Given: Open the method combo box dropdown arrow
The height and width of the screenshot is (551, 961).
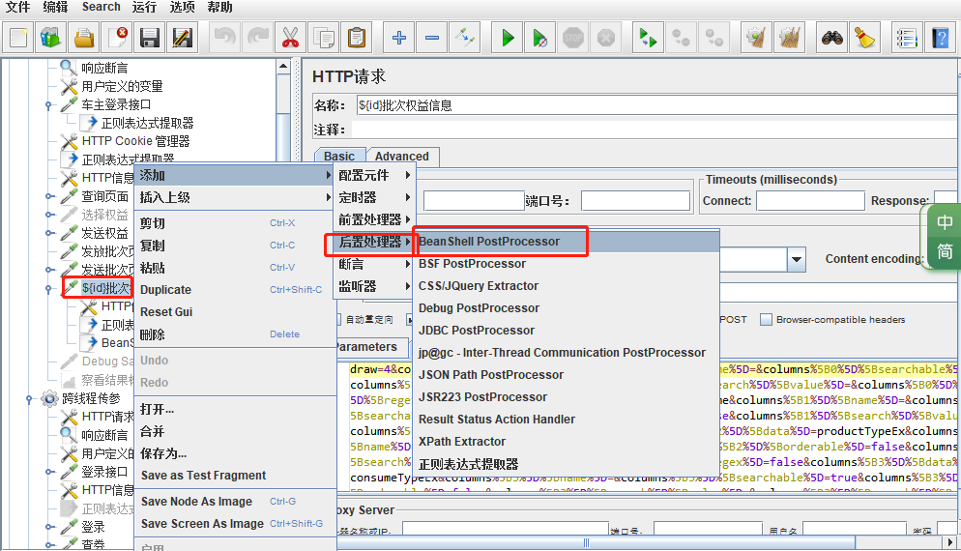Looking at the screenshot, I should (796, 259).
